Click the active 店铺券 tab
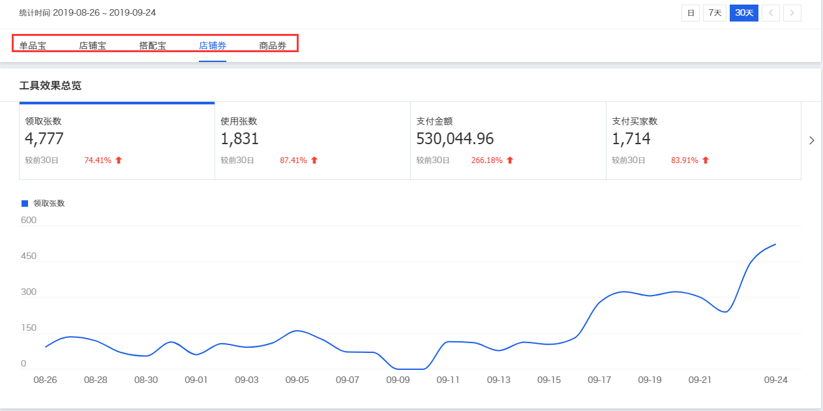 pos(213,46)
